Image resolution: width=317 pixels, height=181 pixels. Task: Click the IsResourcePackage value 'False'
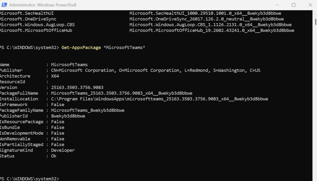tap(58, 121)
